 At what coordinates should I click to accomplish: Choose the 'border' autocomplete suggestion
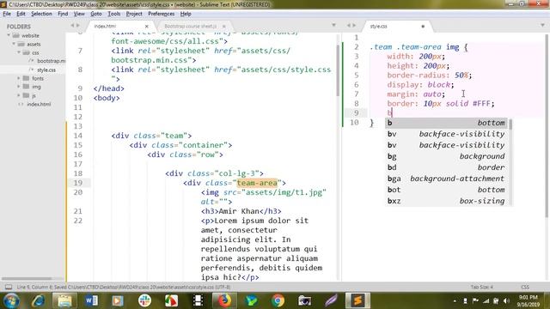point(446,167)
